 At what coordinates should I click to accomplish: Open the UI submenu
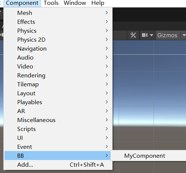(58, 138)
